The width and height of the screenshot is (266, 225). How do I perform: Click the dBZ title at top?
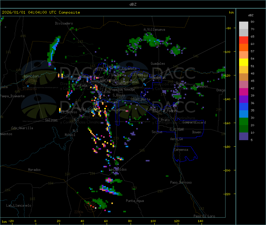[x=133, y=4]
